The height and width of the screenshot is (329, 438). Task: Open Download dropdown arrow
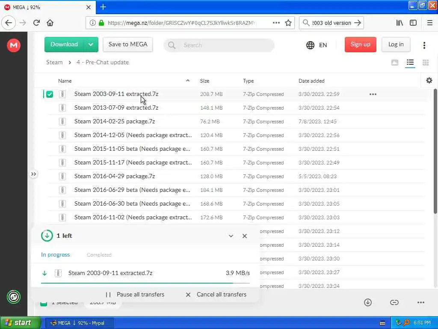(91, 45)
